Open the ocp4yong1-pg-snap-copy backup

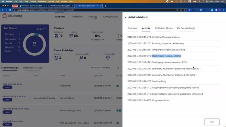point(16,109)
